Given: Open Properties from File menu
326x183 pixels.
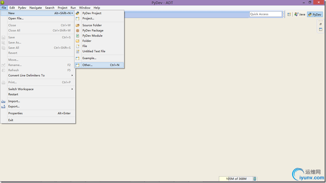Looking at the screenshot, I should point(38,113).
